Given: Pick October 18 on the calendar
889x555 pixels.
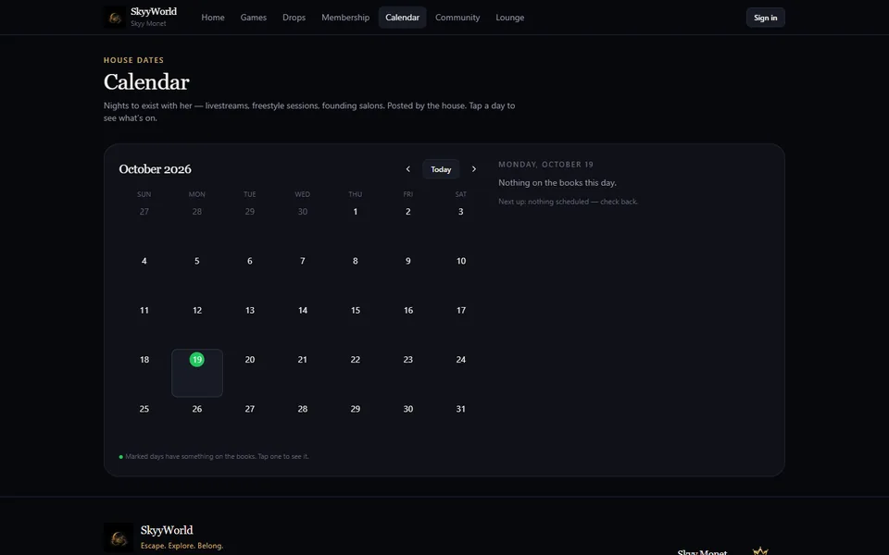Looking at the screenshot, I should click(x=144, y=373).
